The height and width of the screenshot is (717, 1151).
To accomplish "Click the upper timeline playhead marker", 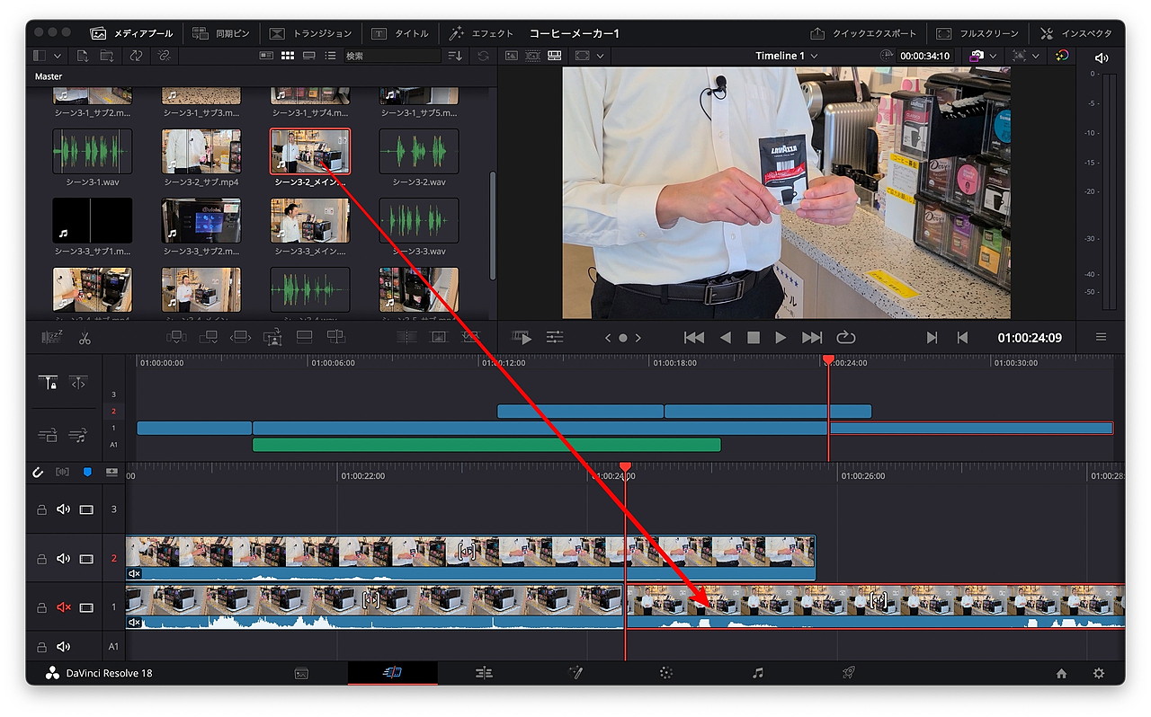I will point(828,360).
